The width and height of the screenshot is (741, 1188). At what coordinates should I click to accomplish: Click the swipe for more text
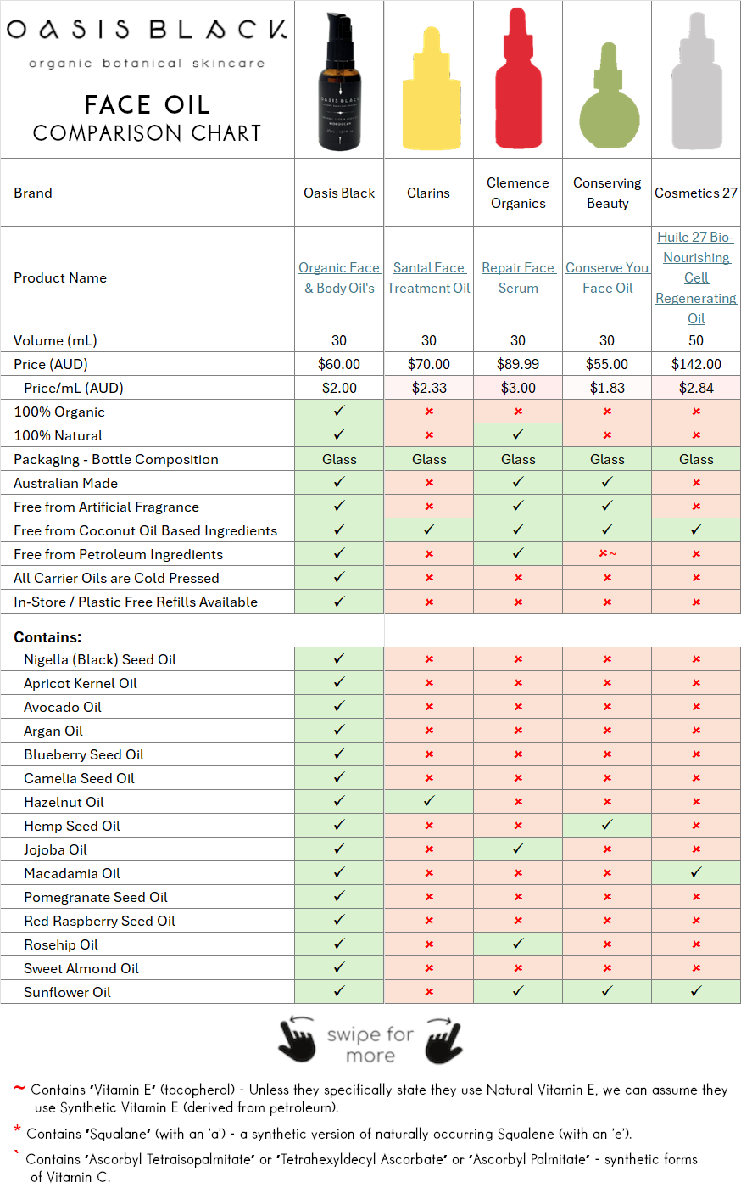coord(370,1045)
